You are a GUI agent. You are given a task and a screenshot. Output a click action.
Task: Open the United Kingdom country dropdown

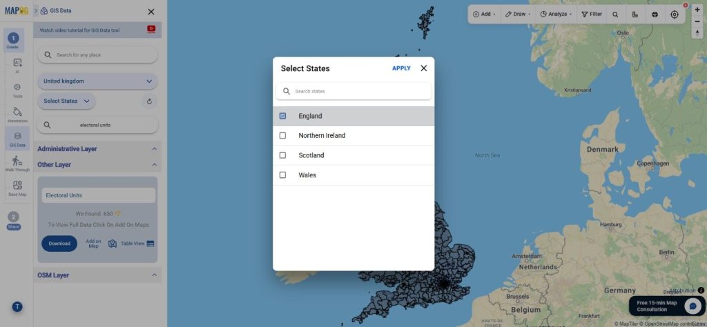(97, 81)
